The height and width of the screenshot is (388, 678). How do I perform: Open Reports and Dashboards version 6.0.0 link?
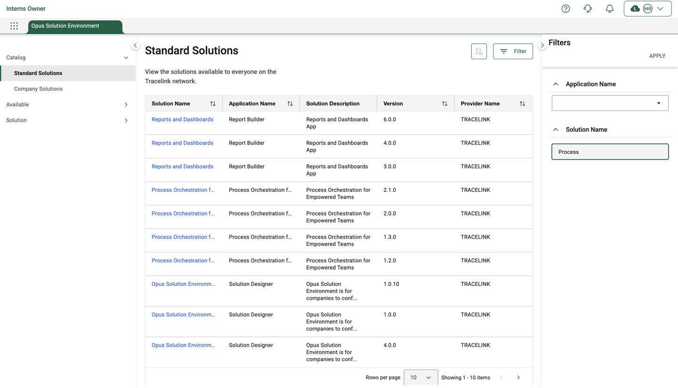pos(182,119)
